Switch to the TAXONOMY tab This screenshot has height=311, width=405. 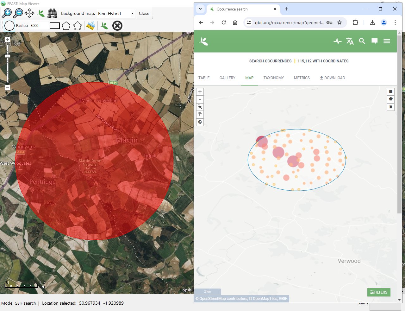click(273, 78)
